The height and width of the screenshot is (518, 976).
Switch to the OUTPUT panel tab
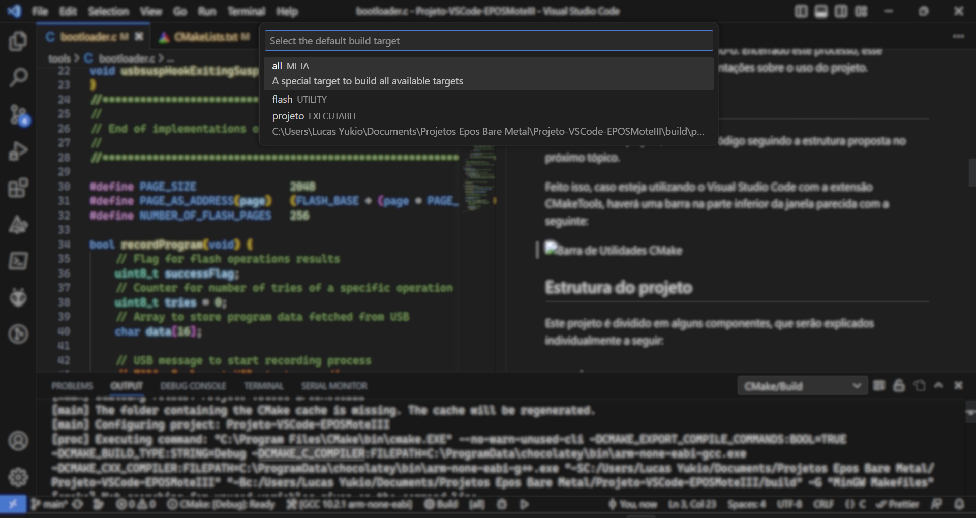point(126,386)
